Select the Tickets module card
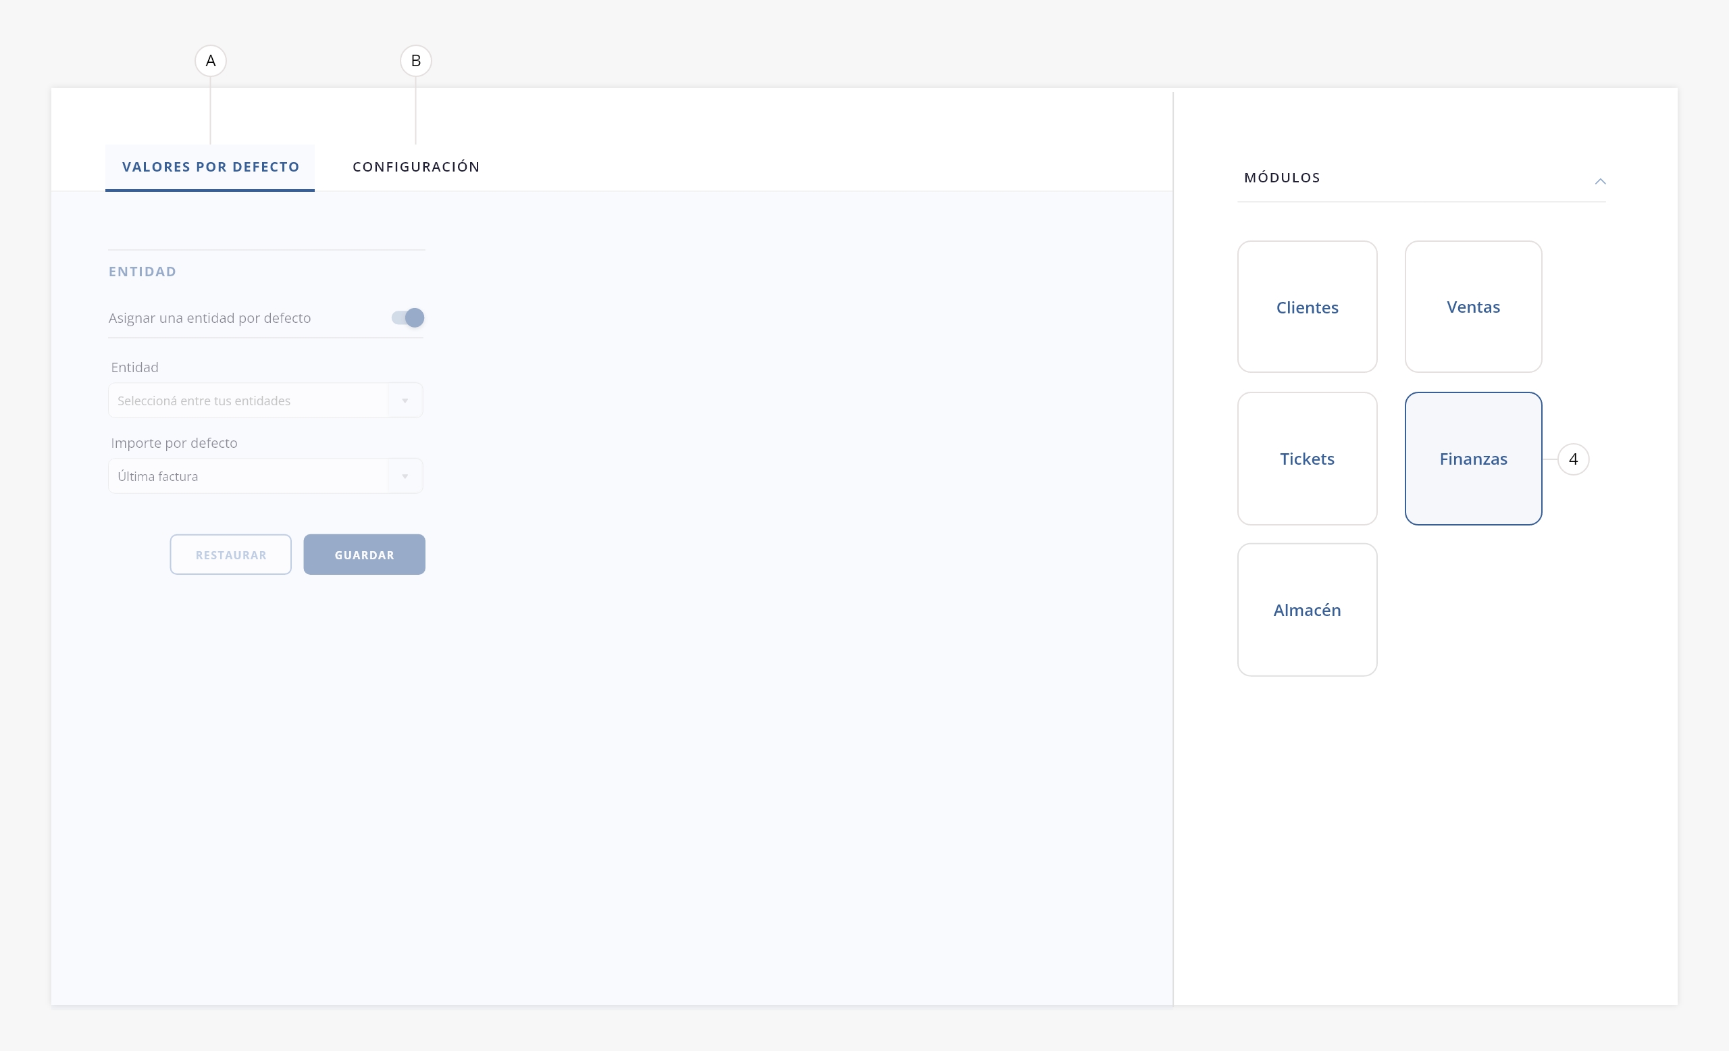The image size is (1729, 1051). pyautogui.click(x=1307, y=459)
